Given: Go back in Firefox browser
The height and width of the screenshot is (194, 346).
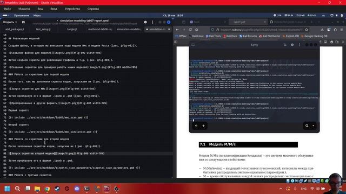Looking at the screenshot, I should coord(177,30).
